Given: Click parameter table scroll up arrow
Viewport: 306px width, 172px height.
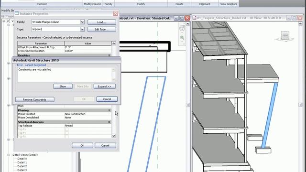Looking at the screenshot, I should pos(113,43).
